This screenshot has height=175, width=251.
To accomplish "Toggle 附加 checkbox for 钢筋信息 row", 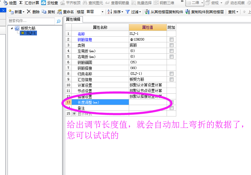I will click(x=171, y=39).
